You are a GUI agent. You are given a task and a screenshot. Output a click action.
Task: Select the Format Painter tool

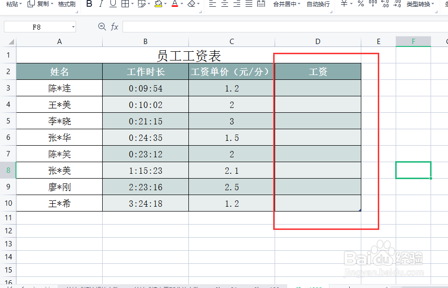tap(65, 5)
